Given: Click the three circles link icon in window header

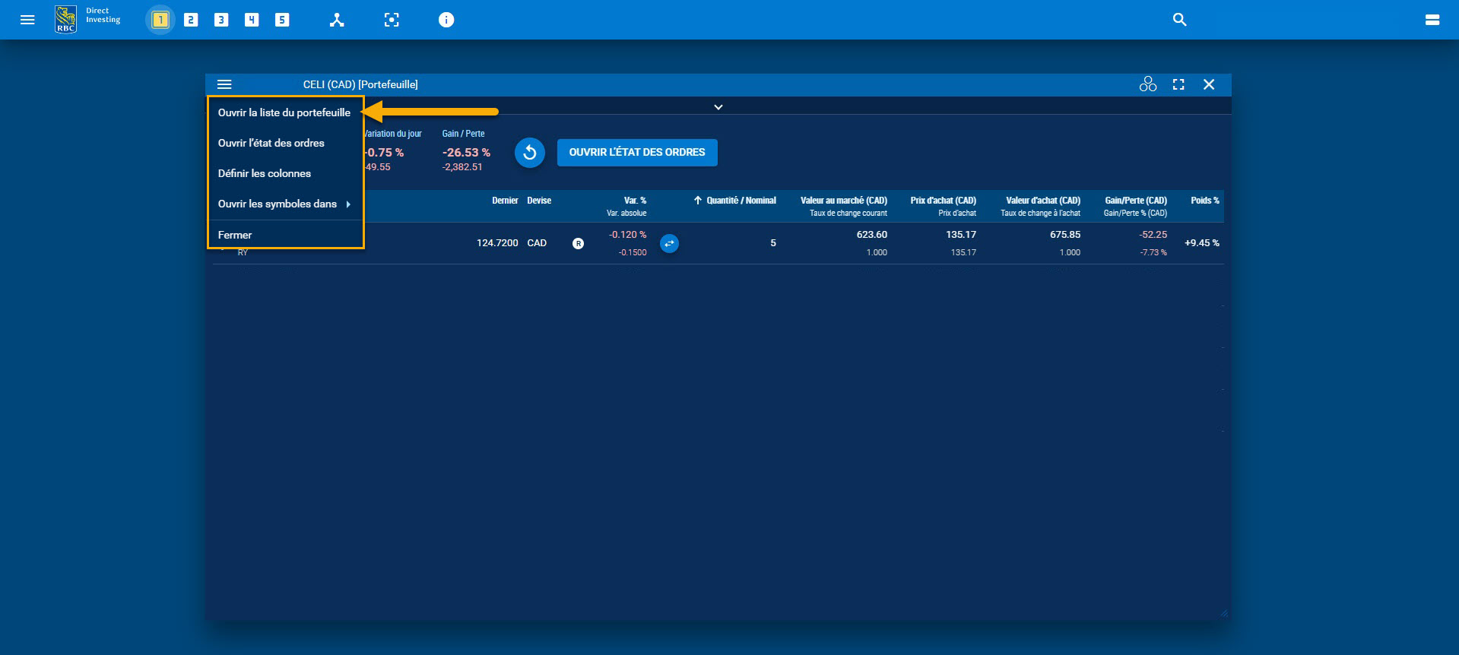Looking at the screenshot, I should coord(1147,84).
